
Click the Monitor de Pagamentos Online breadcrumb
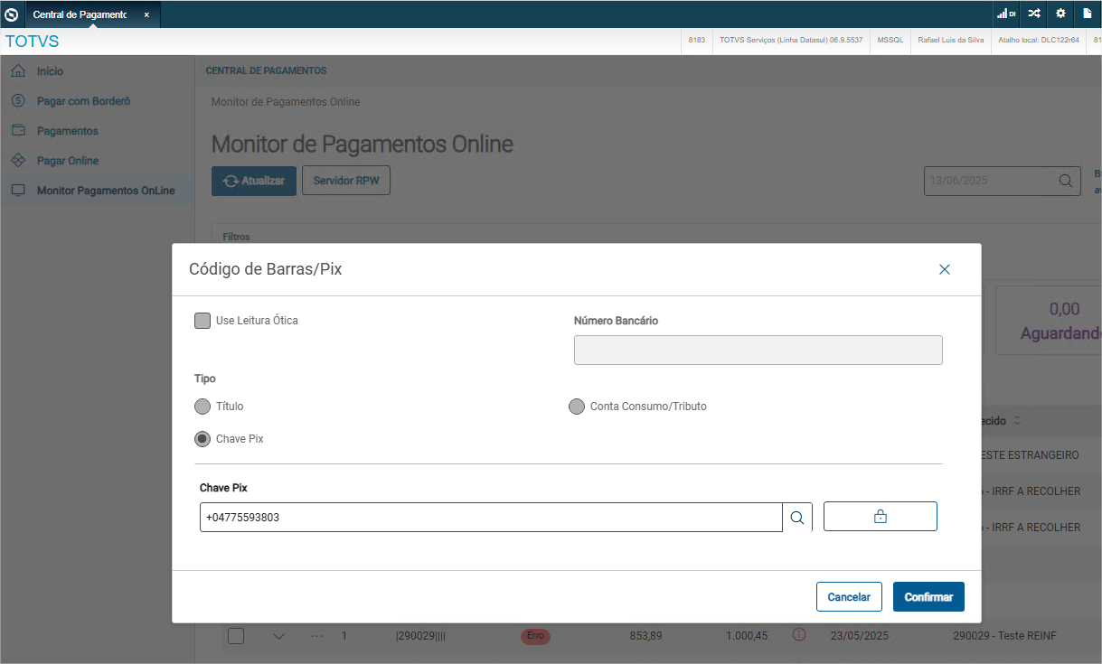[286, 102]
